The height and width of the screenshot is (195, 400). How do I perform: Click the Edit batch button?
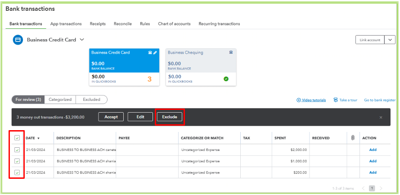[x=140, y=117]
